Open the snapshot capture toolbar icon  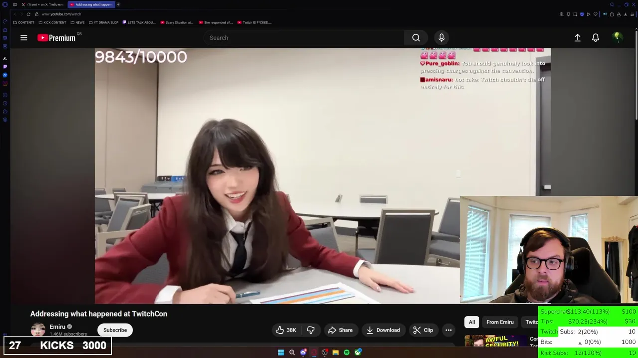[x=575, y=14]
